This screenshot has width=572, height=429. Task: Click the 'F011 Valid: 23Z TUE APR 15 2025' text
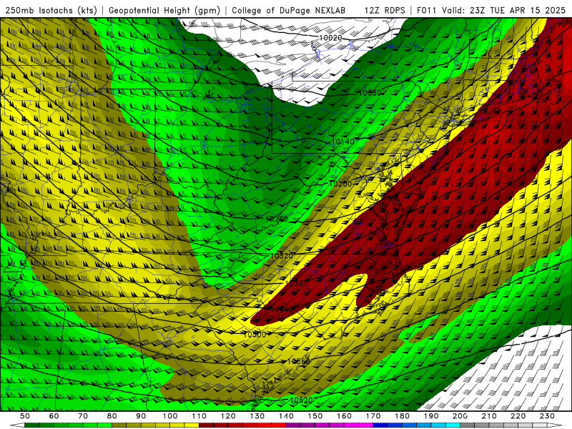coord(490,11)
